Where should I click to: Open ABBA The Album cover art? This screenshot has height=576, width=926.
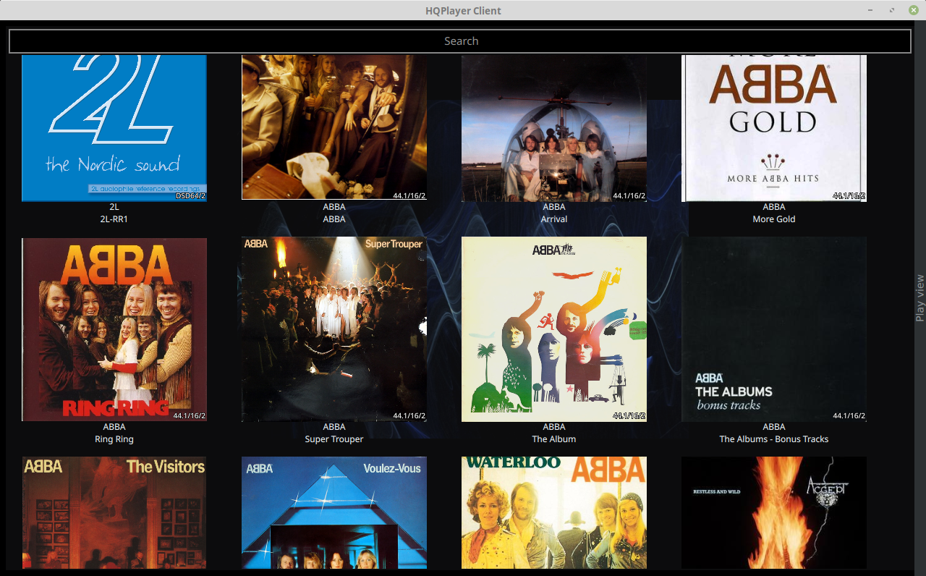coord(554,329)
